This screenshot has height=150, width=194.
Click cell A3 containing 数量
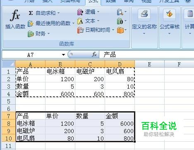pyautogui.click(x=30, y=86)
